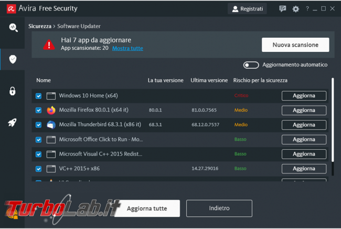
Task: Enable Aggiornamento automatico toggle
Action: tap(251, 65)
